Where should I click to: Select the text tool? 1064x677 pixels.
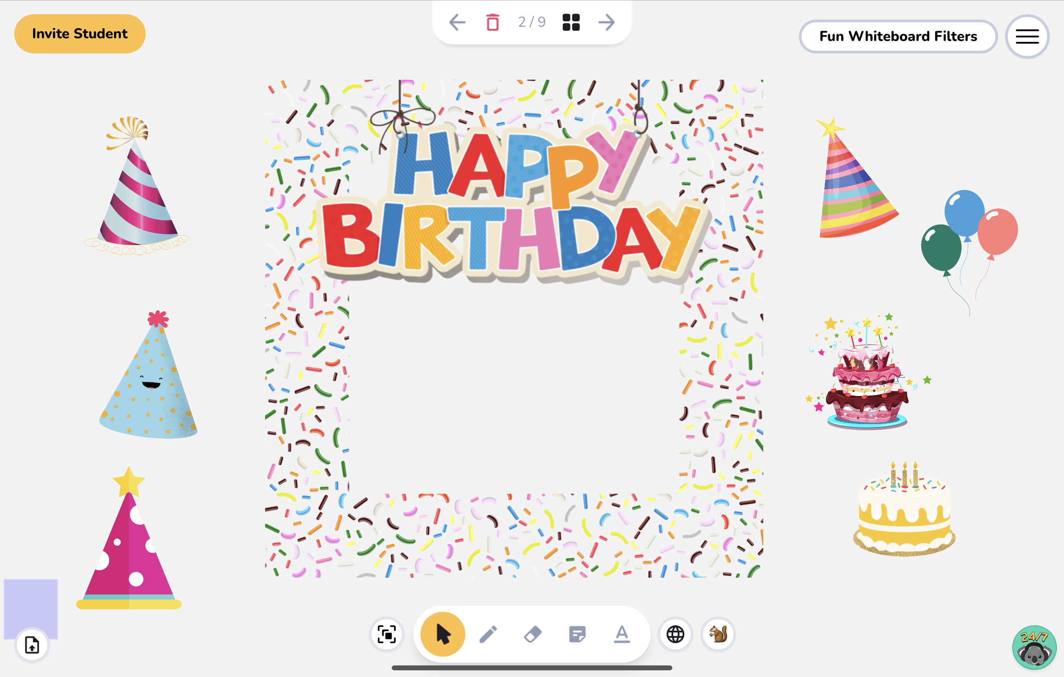(x=621, y=634)
